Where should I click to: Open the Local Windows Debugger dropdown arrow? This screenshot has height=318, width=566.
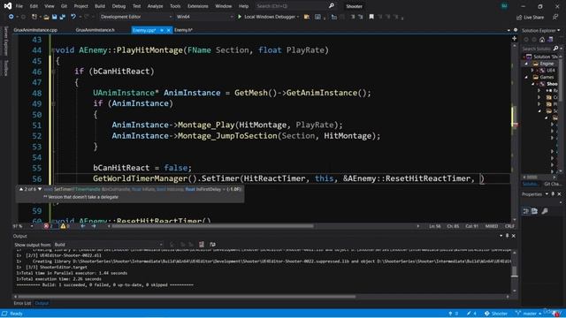click(298, 17)
